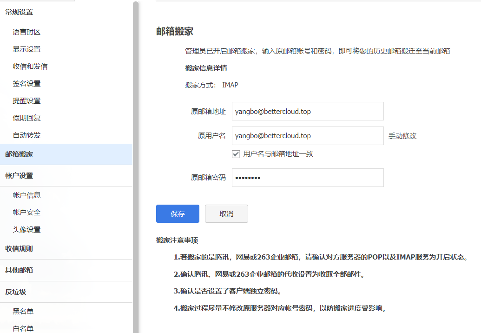
Task: Expand the 帐户设置 section
Action: 19,176
